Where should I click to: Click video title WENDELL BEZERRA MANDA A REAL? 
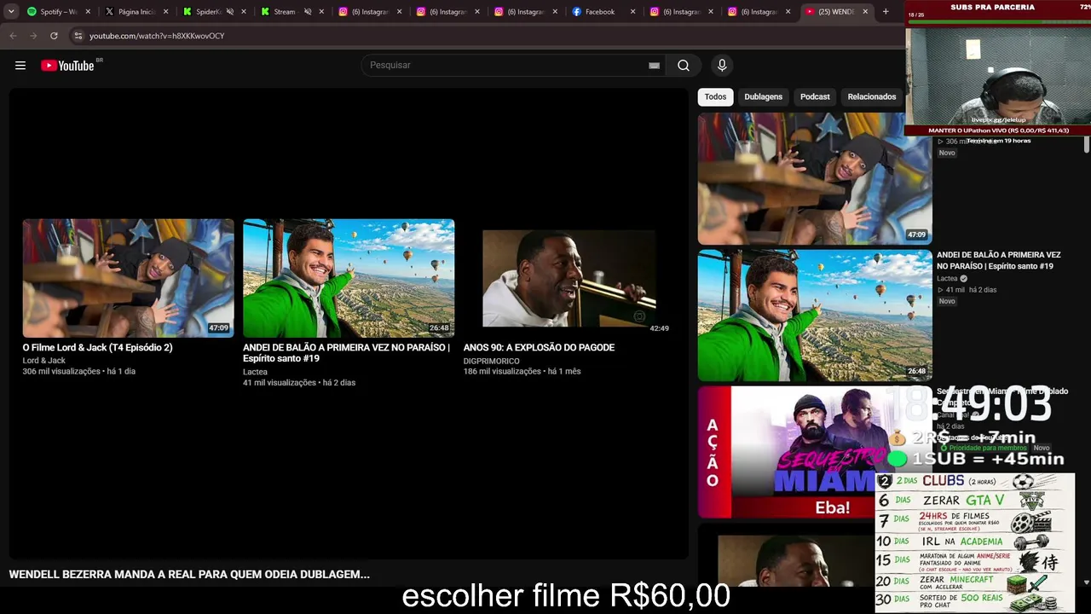189,575
